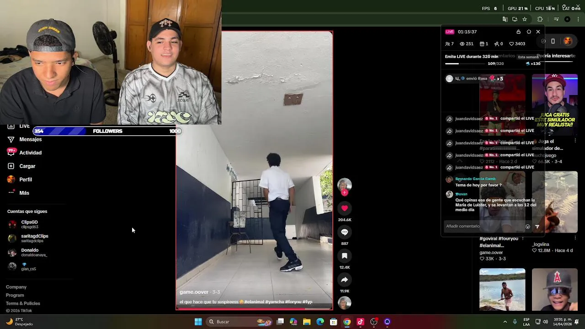Open the Esta semana period selector

(528, 57)
